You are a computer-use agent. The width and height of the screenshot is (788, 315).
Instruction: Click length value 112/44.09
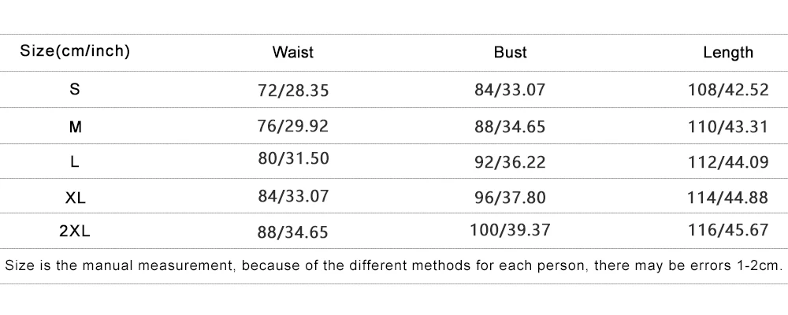click(728, 161)
